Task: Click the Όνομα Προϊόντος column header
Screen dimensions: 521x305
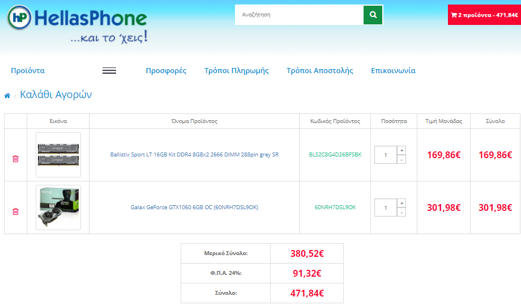Action: click(194, 121)
